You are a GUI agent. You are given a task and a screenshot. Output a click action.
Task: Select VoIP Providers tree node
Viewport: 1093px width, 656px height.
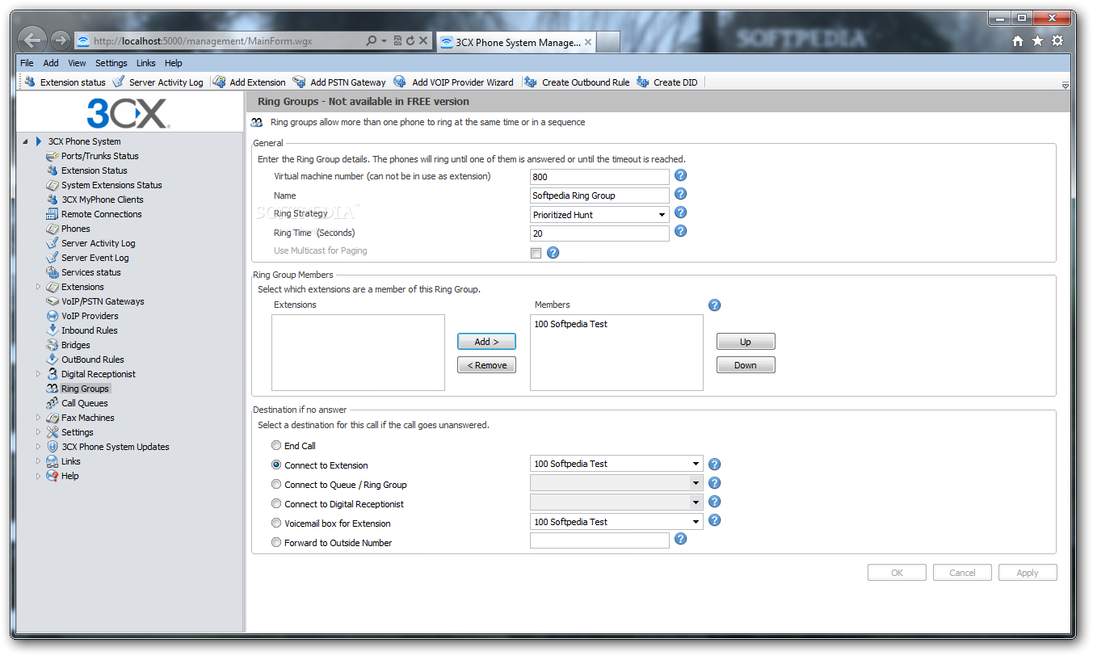point(90,316)
